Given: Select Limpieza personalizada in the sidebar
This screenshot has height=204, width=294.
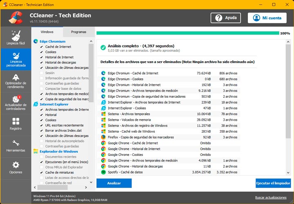Looking at the screenshot, I should point(16,60).
